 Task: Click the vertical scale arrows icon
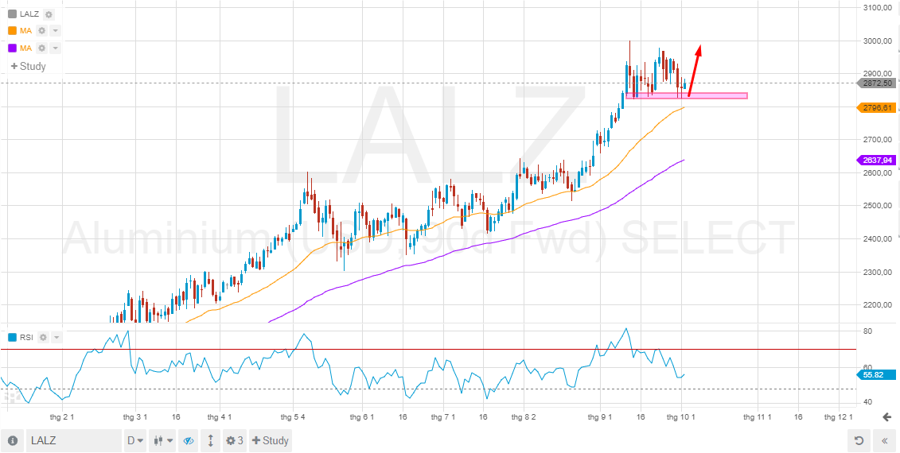pos(210,441)
